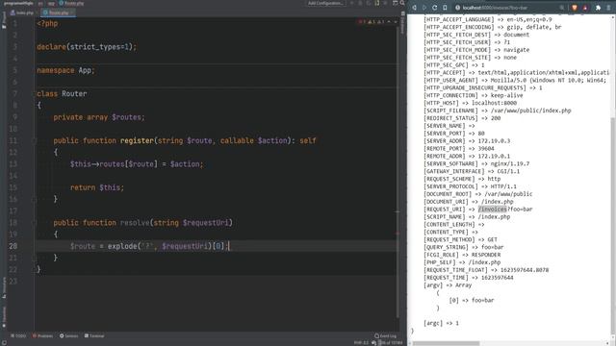Image resolution: width=616 pixels, height=346 pixels.
Task: Open the Terminal tool window
Action: tap(94, 335)
